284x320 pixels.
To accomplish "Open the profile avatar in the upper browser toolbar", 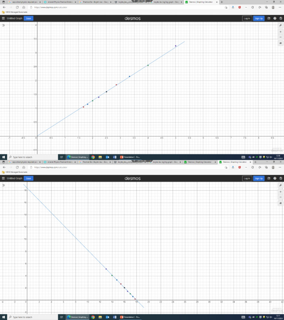I will click(273, 7).
